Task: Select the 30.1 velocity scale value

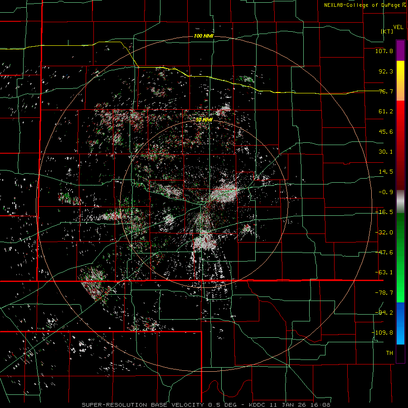Action: pyautogui.click(x=386, y=152)
